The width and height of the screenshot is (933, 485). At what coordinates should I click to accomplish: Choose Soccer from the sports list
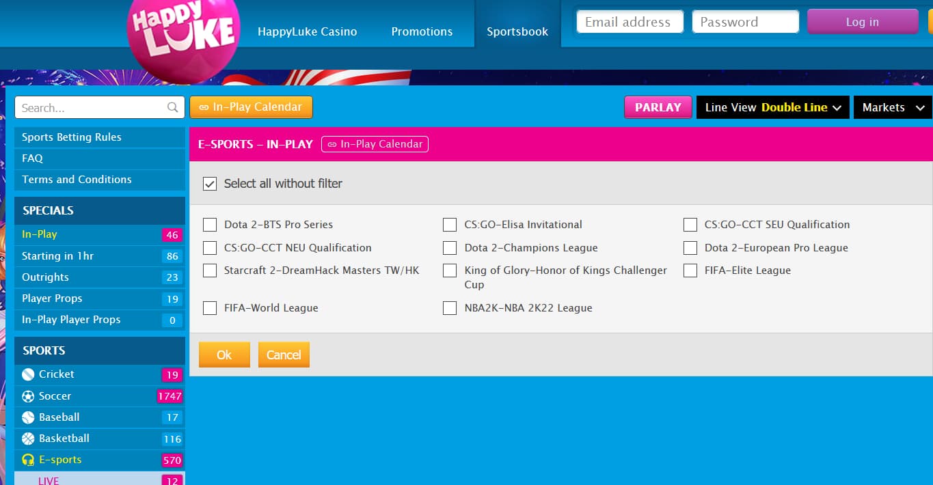point(100,396)
